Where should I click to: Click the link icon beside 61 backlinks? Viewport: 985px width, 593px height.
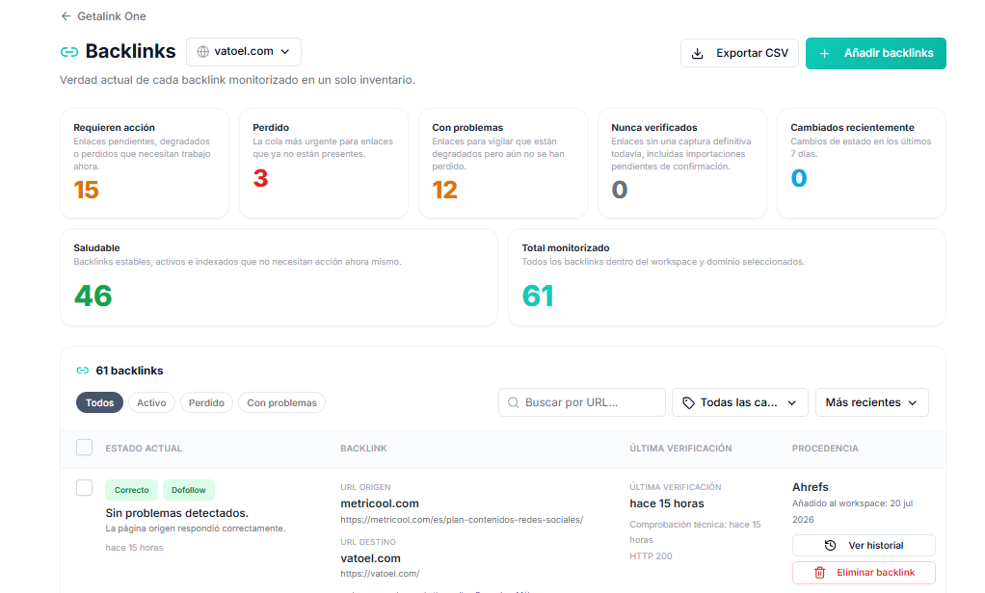point(82,371)
